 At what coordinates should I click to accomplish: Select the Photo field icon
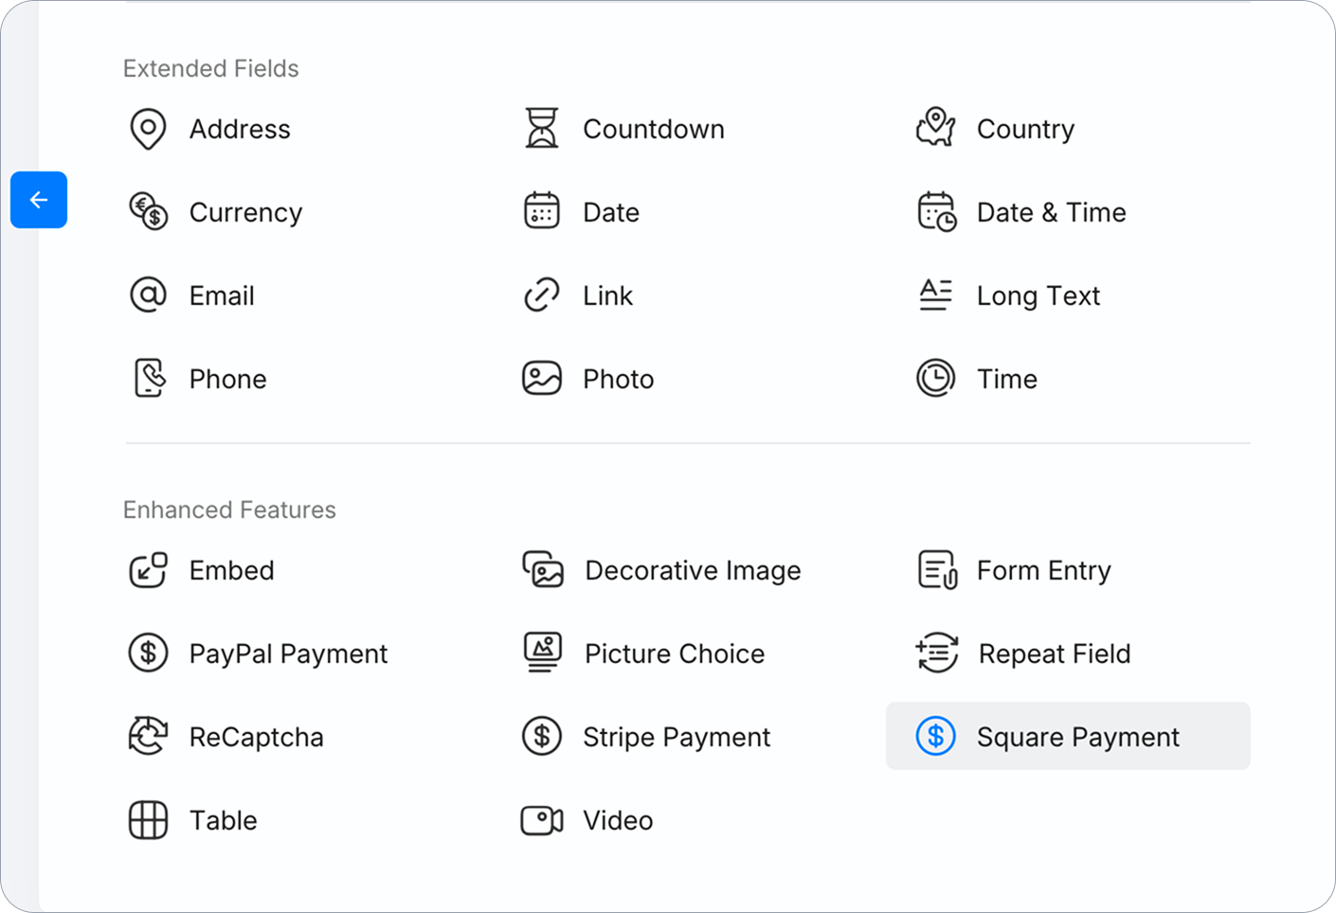[542, 378]
